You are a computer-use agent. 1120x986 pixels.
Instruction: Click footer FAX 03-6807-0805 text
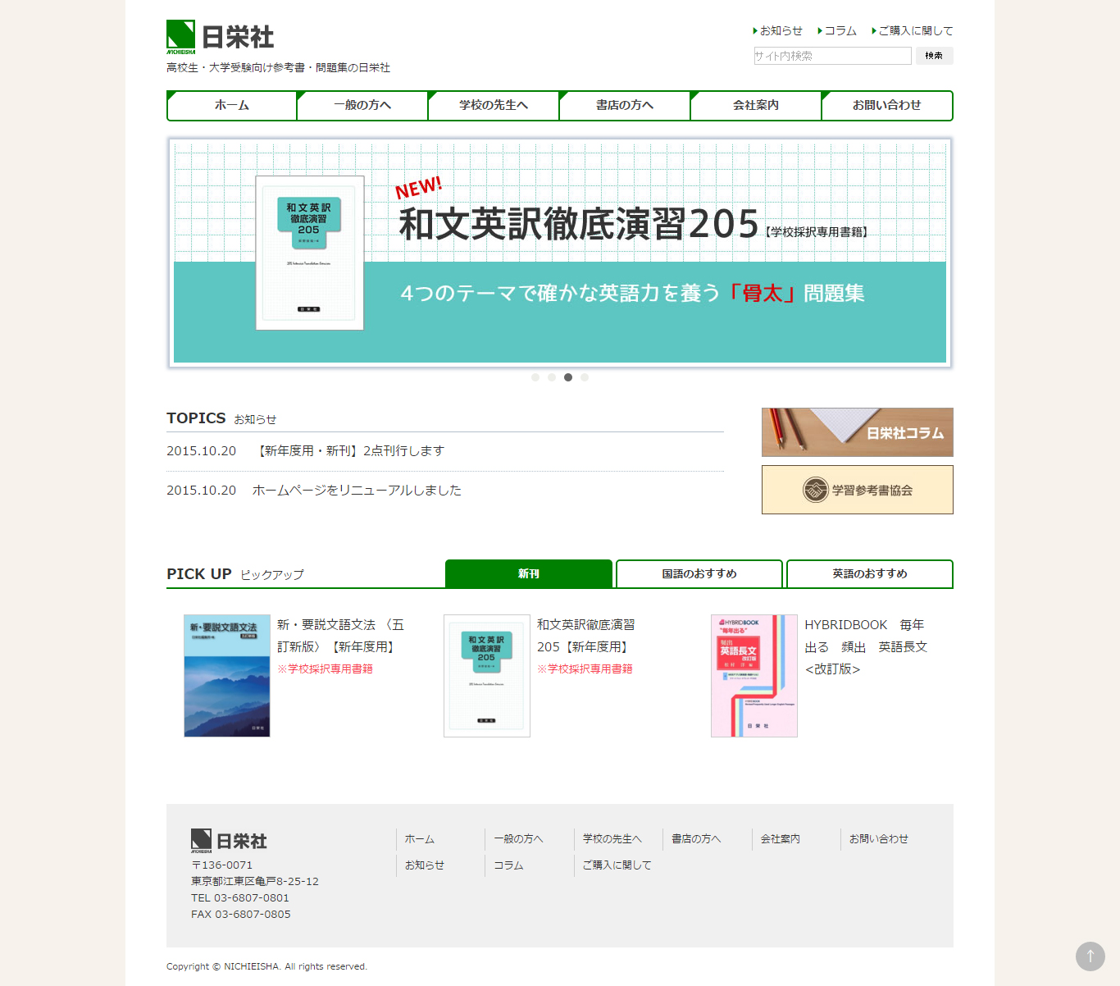(x=241, y=915)
